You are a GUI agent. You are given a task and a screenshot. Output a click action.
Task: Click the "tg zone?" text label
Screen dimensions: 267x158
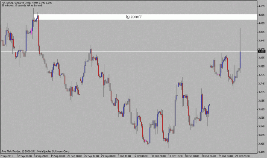134,17
